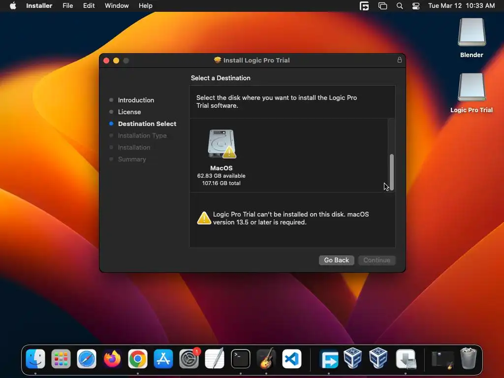
Task: Open the Trash in the Dock
Action: (469, 358)
